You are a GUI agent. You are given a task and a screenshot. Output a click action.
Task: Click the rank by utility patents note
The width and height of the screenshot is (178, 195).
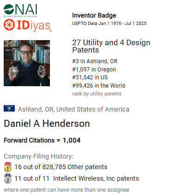[97, 94]
